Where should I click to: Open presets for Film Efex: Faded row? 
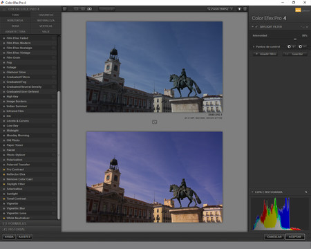54,38
